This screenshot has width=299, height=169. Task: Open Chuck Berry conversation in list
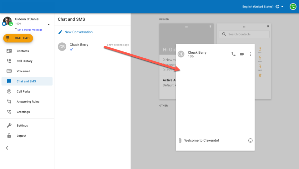[x=93, y=47]
